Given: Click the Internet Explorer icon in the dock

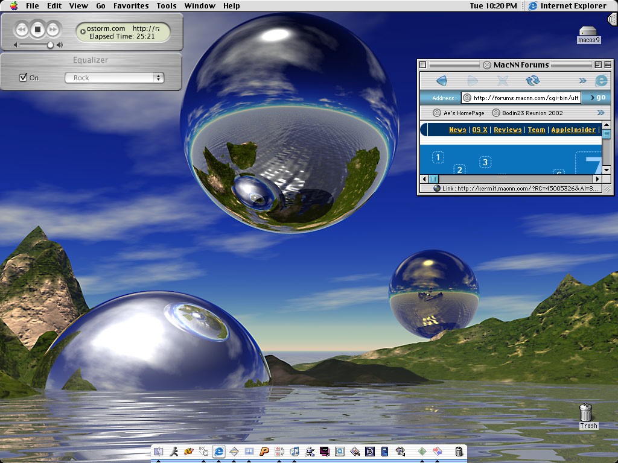Looking at the screenshot, I should coord(218,451).
